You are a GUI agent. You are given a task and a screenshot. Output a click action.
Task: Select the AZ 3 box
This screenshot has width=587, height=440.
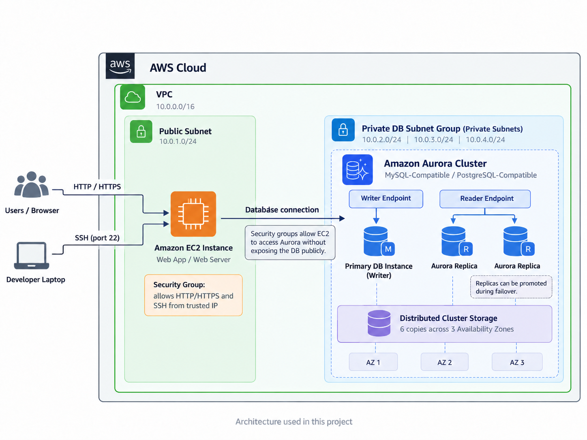pyautogui.click(x=517, y=362)
